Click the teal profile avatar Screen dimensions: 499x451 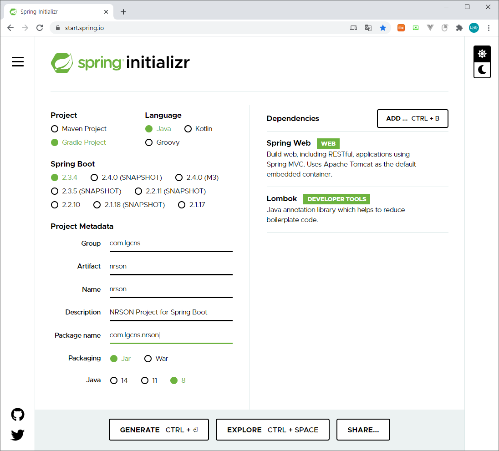coord(474,28)
